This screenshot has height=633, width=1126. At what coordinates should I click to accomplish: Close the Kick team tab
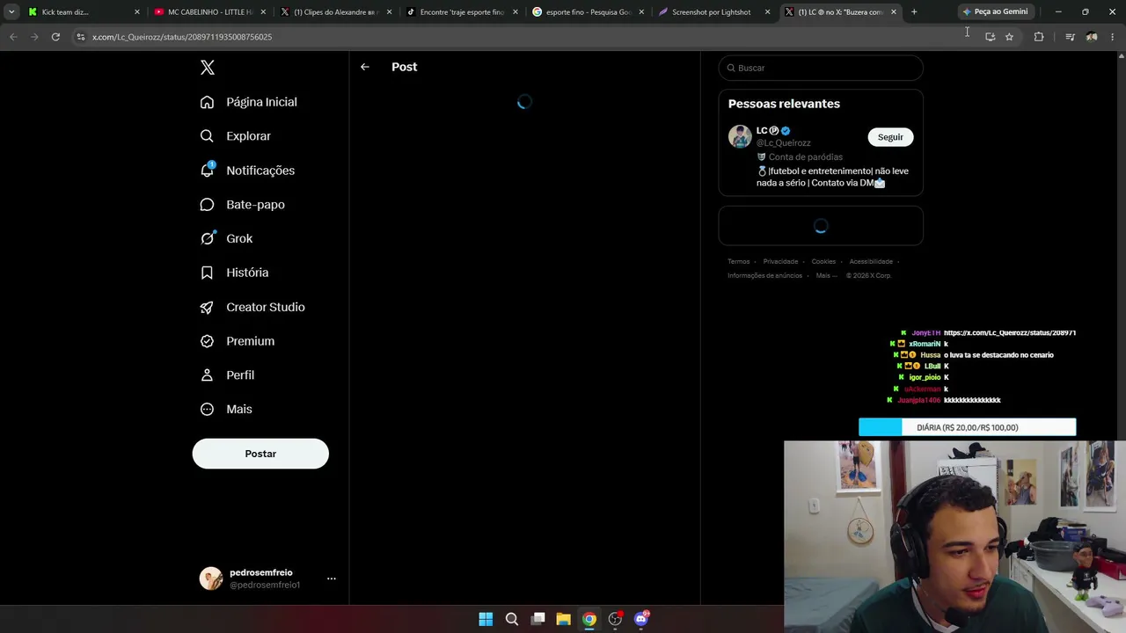pos(137,12)
